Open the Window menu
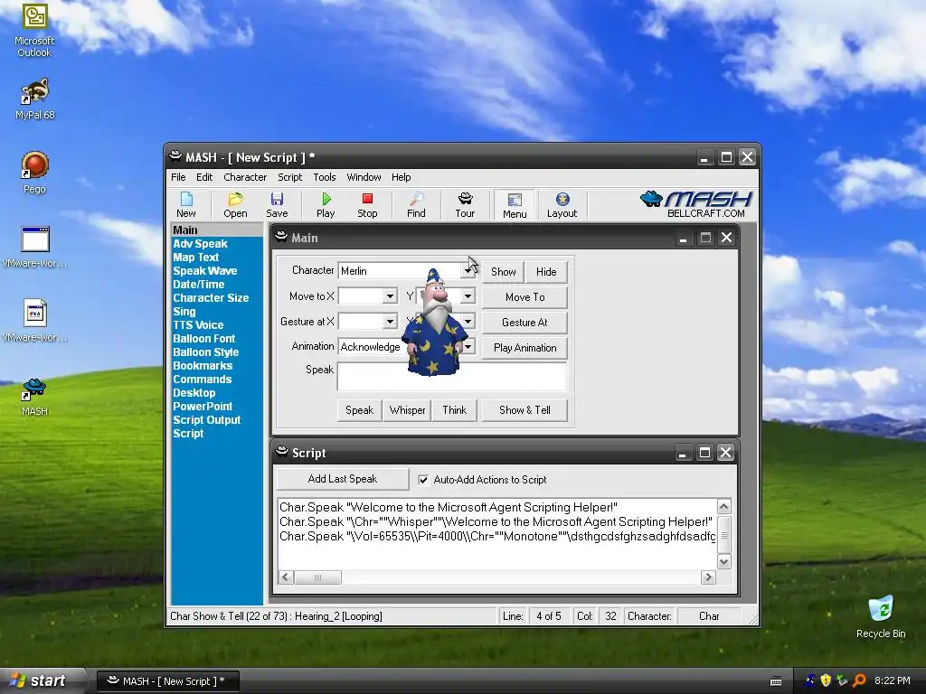This screenshot has width=926, height=694. click(x=364, y=177)
